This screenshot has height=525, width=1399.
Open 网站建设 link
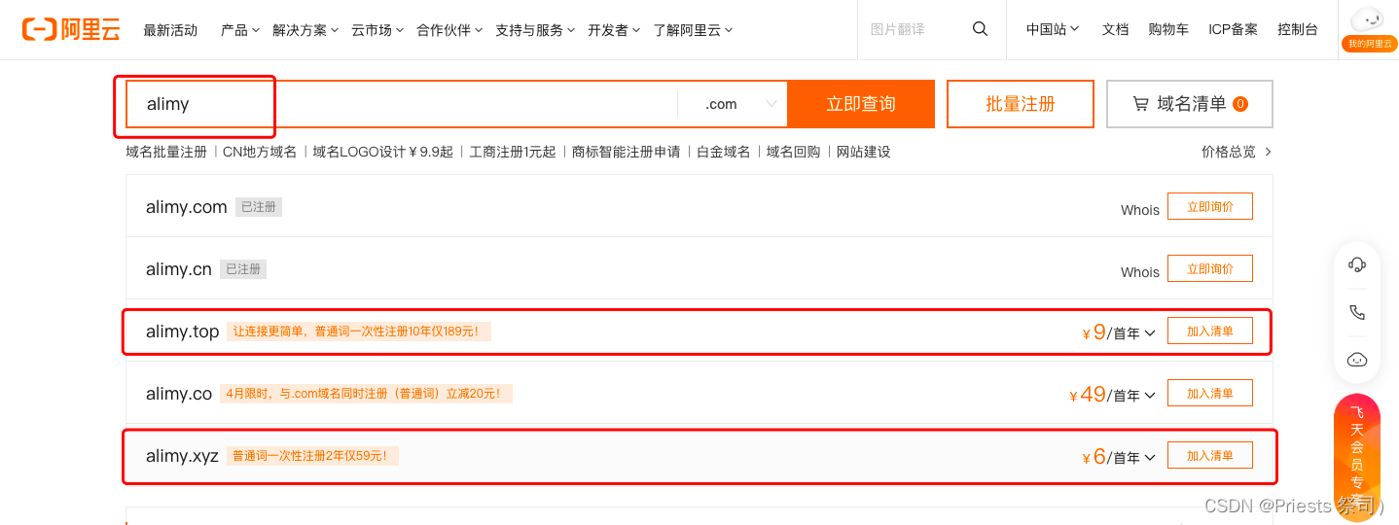[x=864, y=152]
